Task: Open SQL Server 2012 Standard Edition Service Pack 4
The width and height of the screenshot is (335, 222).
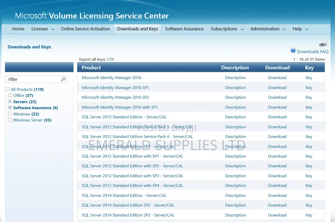Action: (137, 136)
